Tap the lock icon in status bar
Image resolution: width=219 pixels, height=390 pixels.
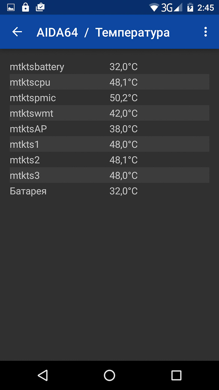point(25,7)
